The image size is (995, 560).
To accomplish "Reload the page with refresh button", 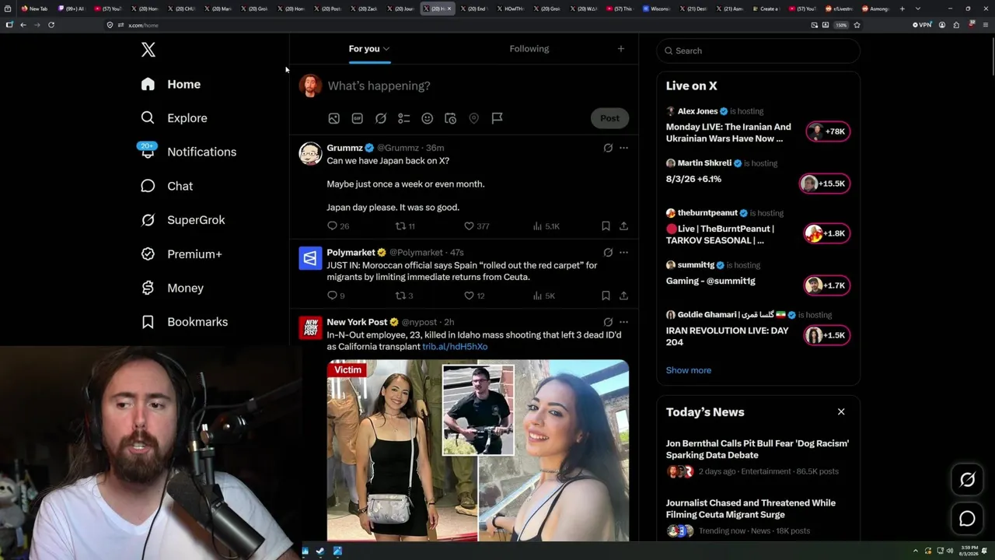I will tap(51, 25).
